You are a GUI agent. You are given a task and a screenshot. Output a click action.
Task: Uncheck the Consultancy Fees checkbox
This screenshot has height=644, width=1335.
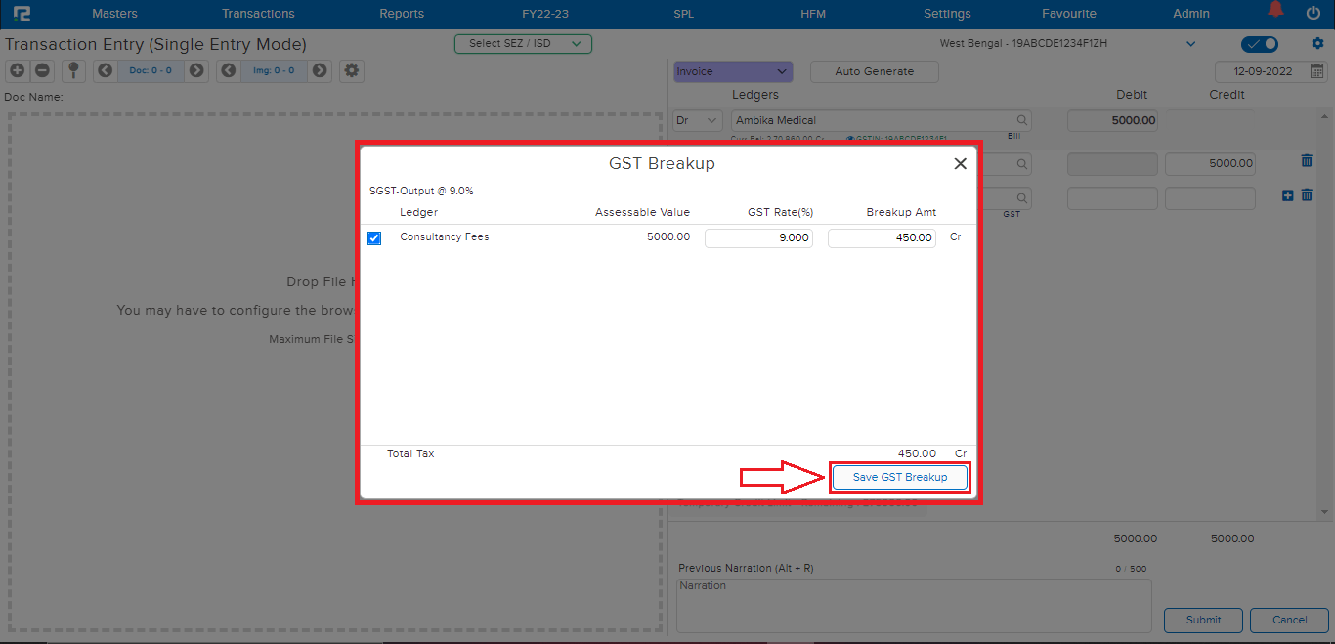(x=374, y=237)
